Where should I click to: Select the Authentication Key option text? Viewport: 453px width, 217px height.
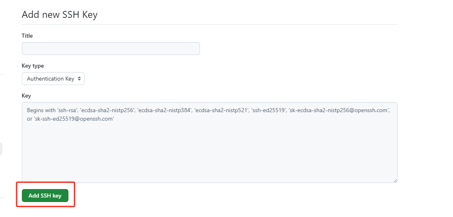(x=51, y=79)
